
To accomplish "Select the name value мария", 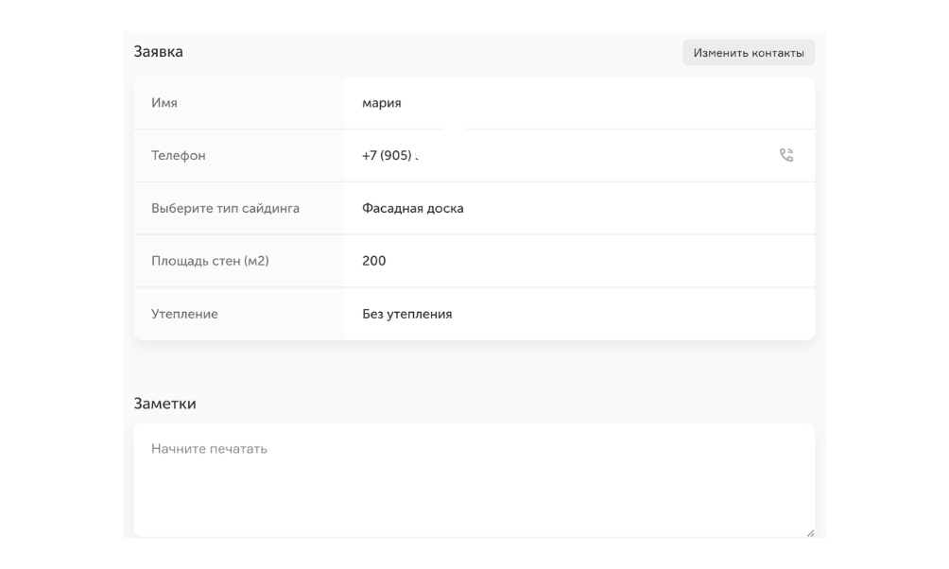I will [381, 103].
